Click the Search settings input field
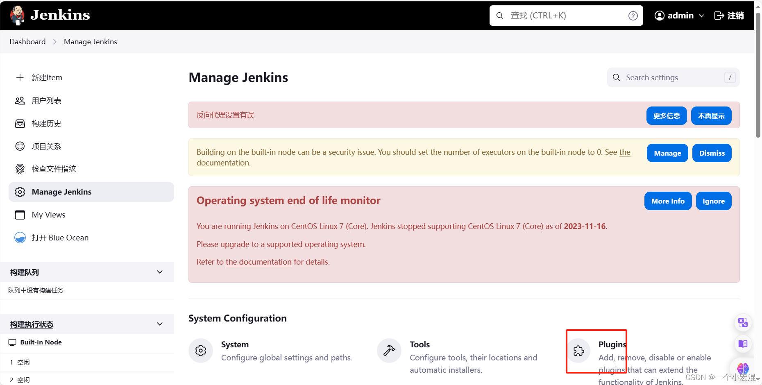Image resolution: width=762 pixels, height=385 pixels. click(x=672, y=77)
